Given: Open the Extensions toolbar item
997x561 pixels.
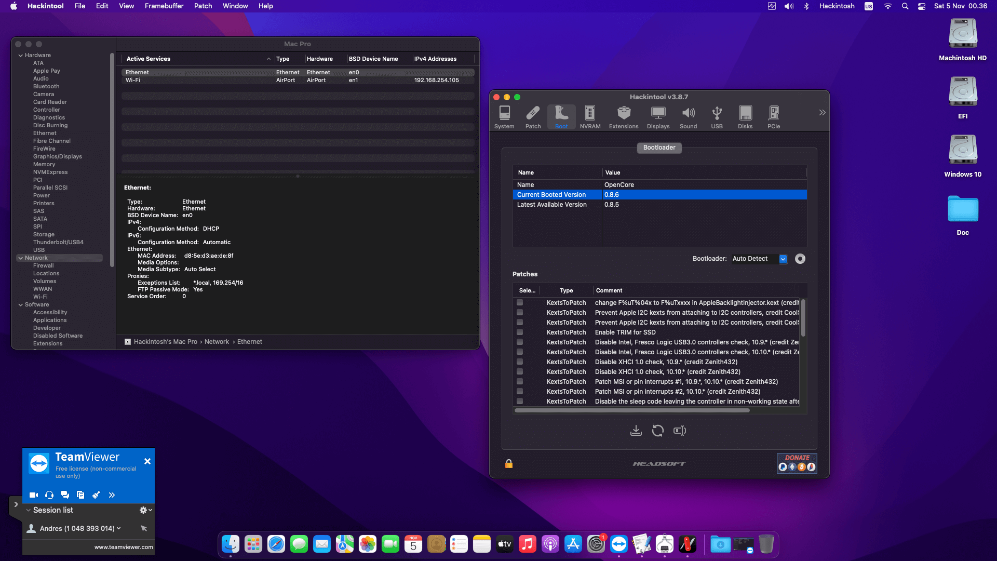Looking at the screenshot, I should [x=624, y=117].
